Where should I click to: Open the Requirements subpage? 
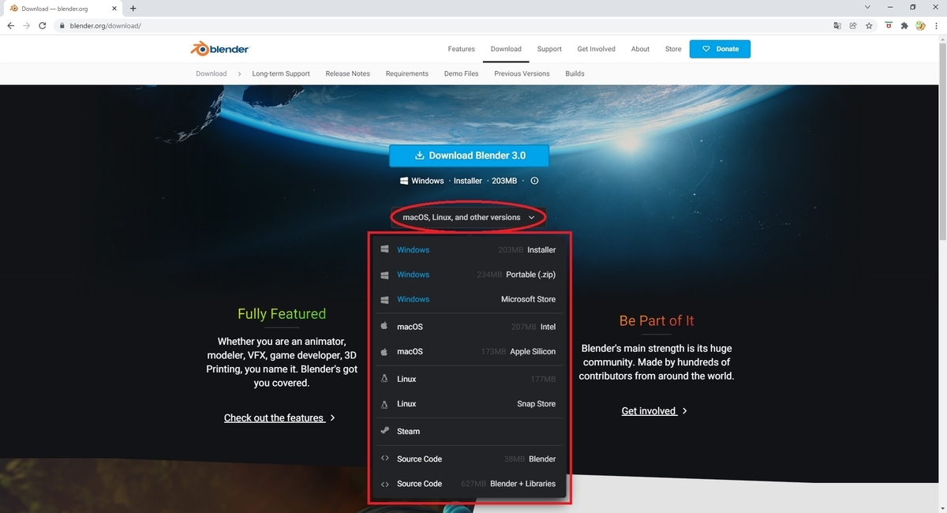[x=407, y=73]
